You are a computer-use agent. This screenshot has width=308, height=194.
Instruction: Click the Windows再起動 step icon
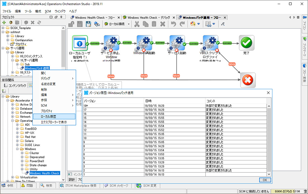coord(144,43)
